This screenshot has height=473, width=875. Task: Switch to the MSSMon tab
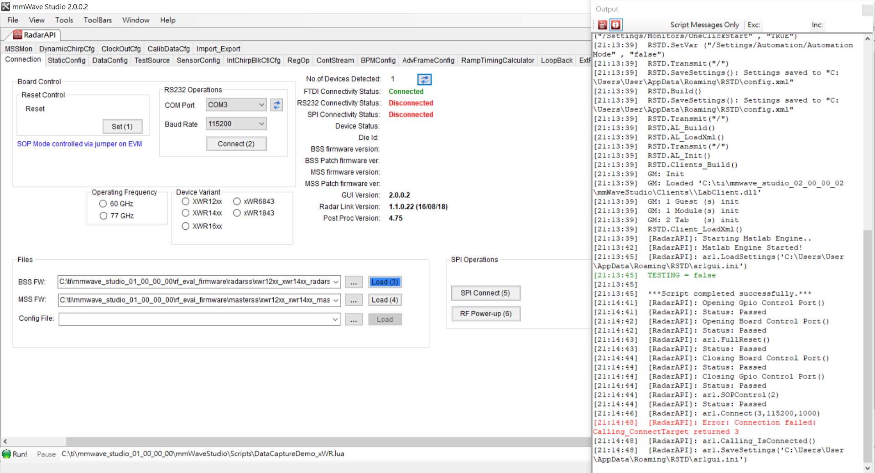point(19,49)
